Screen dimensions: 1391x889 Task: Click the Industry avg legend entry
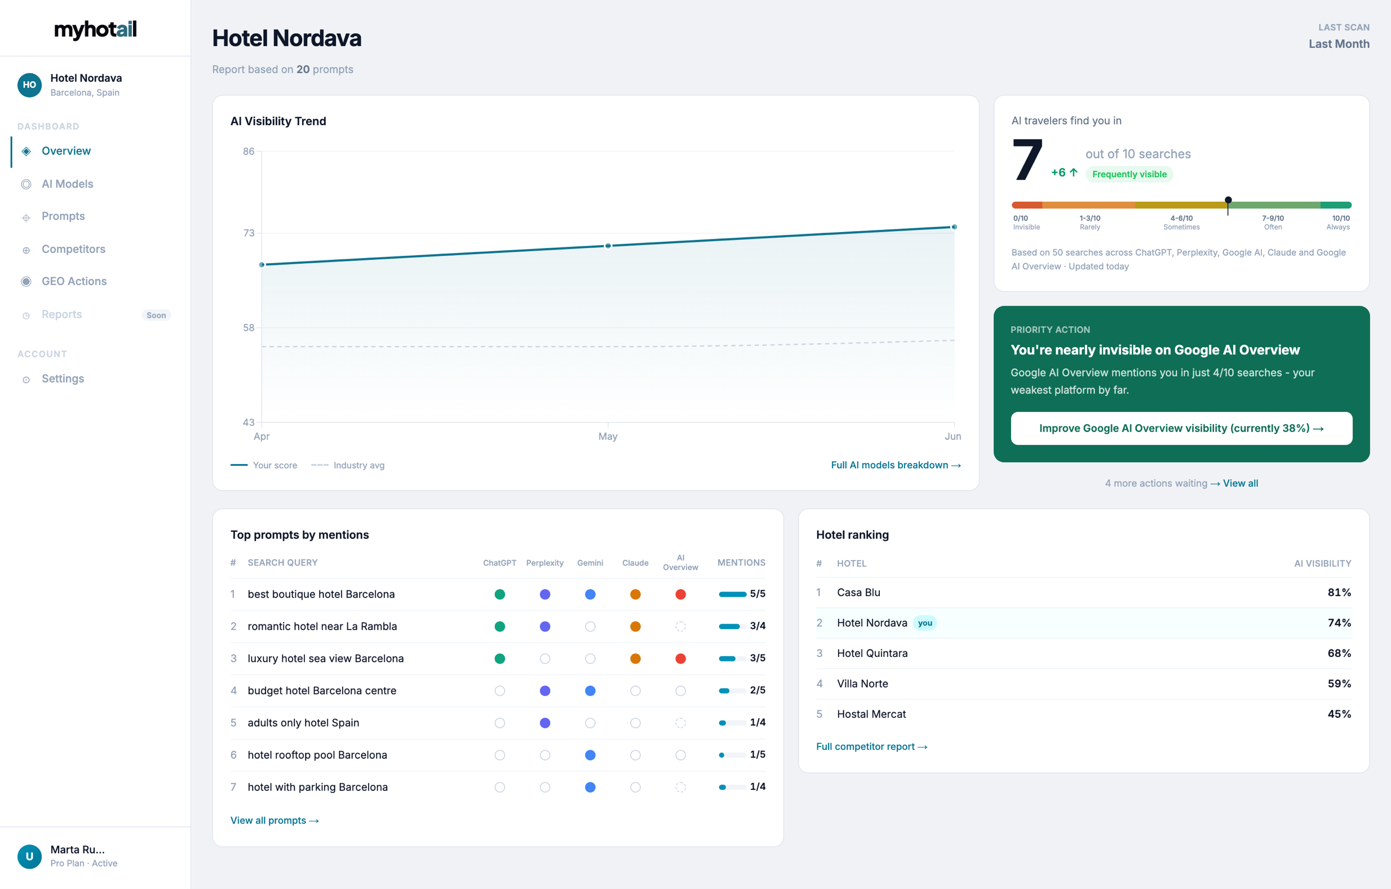[348, 465]
